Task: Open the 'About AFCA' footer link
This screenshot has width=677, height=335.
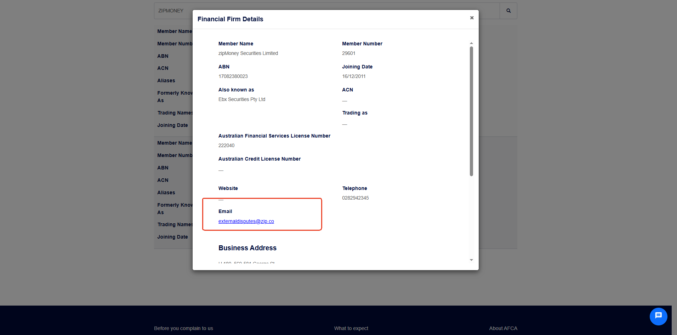Action: (x=503, y=328)
